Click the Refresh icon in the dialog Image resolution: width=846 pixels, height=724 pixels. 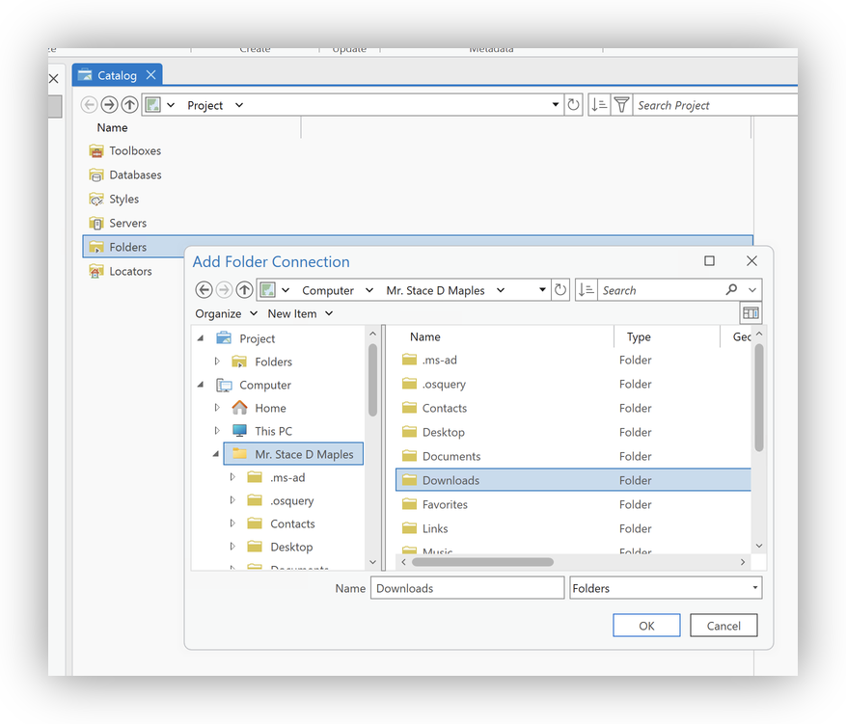click(560, 290)
